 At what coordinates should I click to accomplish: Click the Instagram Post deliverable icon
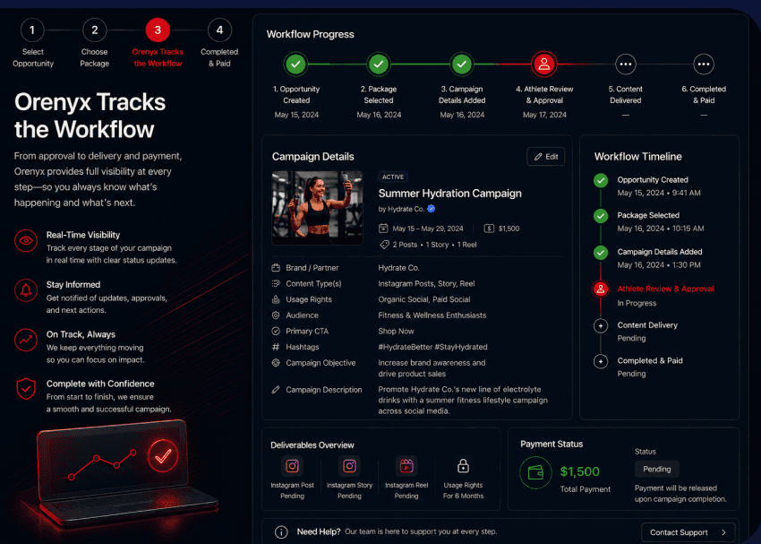[x=292, y=466]
